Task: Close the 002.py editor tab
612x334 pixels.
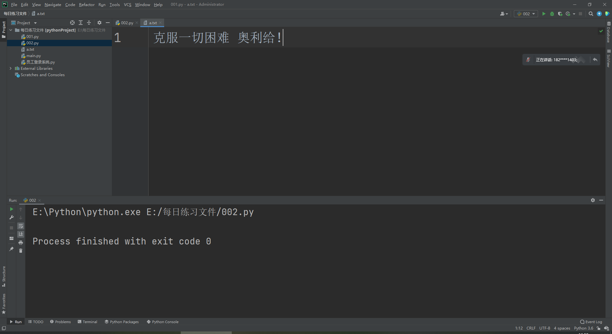Action: [x=137, y=23]
